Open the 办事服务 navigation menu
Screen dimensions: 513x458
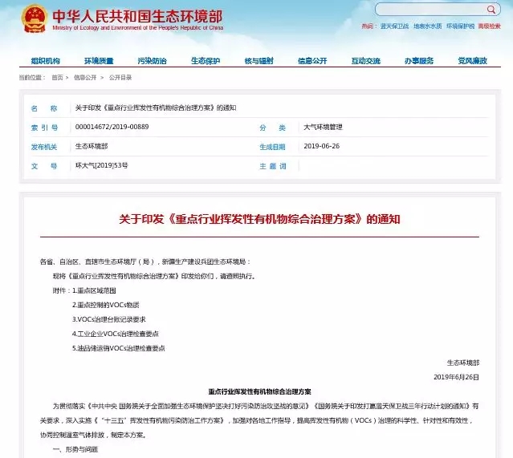click(419, 61)
